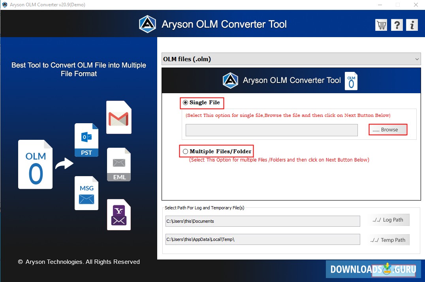Viewport: 425px width, 282px height.
Task: Click the Log Path button
Action: coord(389,220)
